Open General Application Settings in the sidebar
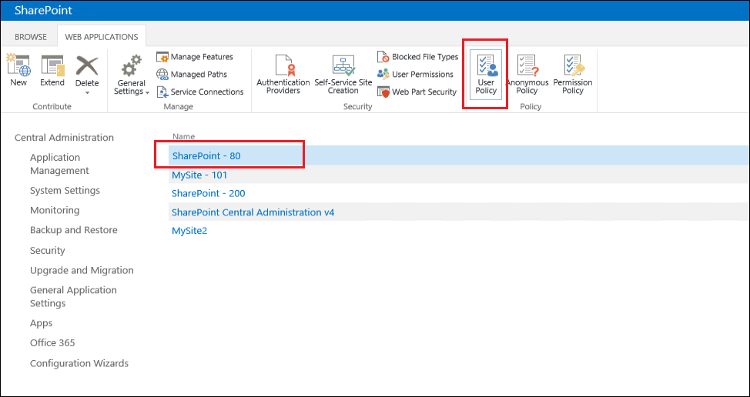This screenshot has height=397, width=750. click(73, 297)
